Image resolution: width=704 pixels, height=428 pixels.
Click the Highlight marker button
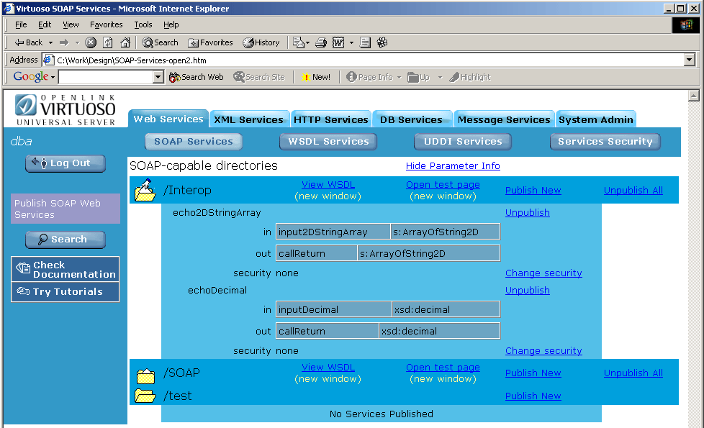pos(469,77)
